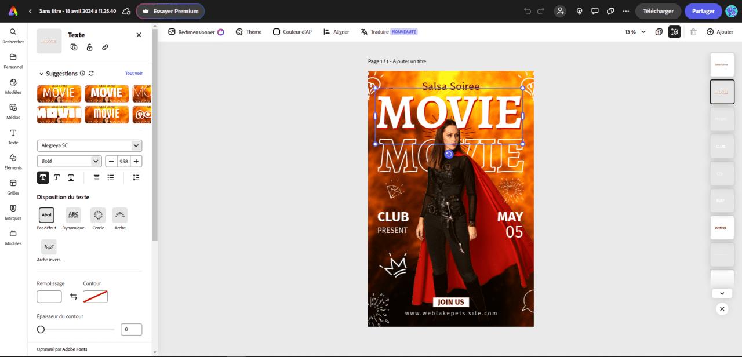
Task: Open the Traduire feature
Action: tap(389, 32)
